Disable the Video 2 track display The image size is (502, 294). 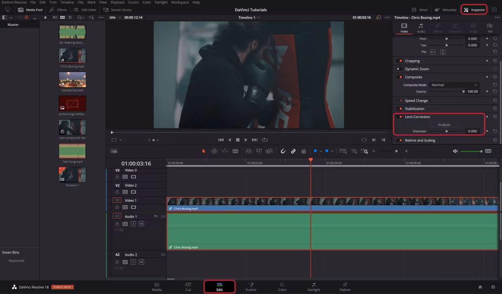pyautogui.click(x=133, y=192)
